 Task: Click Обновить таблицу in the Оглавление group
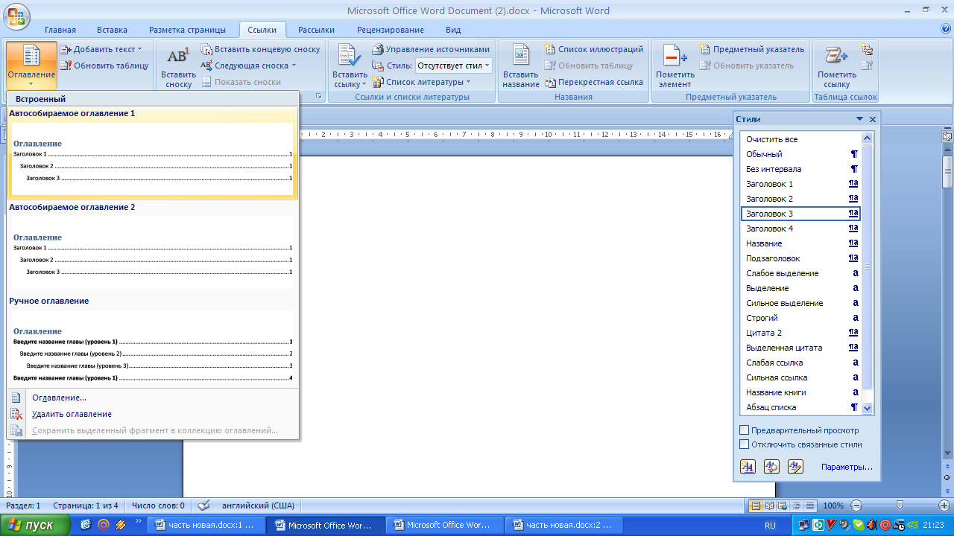(104, 66)
